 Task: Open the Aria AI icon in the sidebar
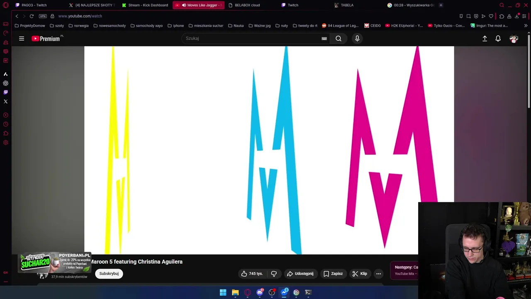pyautogui.click(x=5, y=74)
